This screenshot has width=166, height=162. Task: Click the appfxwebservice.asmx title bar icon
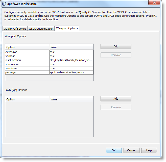pos(4,4)
